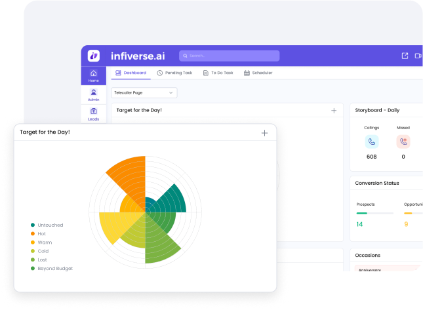Click the Prospects progress bar
The image size is (423, 310).
click(374, 213)
